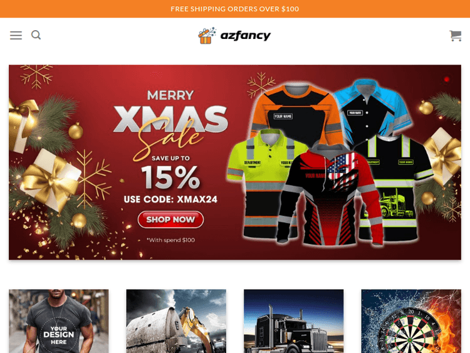The height and width of the screenshot is (353, 470).
Task: Click the 15% discount text
Action: pos(170,177)
